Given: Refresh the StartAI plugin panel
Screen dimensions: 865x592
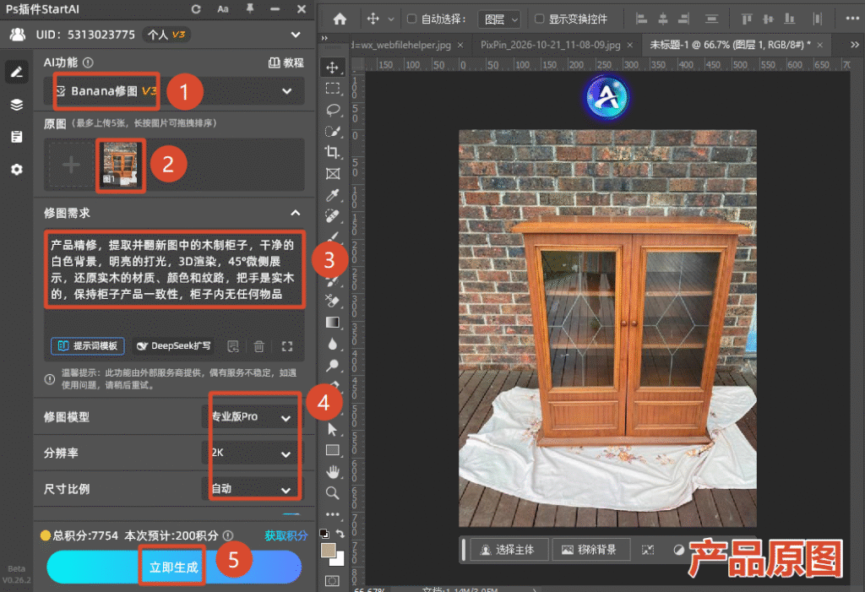Looking at the screenshot, I should point(196,9).
